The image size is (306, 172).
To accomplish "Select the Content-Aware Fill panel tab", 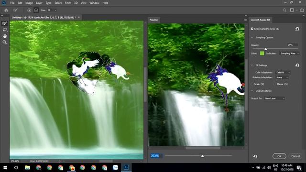I will click(x=260, y=20).
